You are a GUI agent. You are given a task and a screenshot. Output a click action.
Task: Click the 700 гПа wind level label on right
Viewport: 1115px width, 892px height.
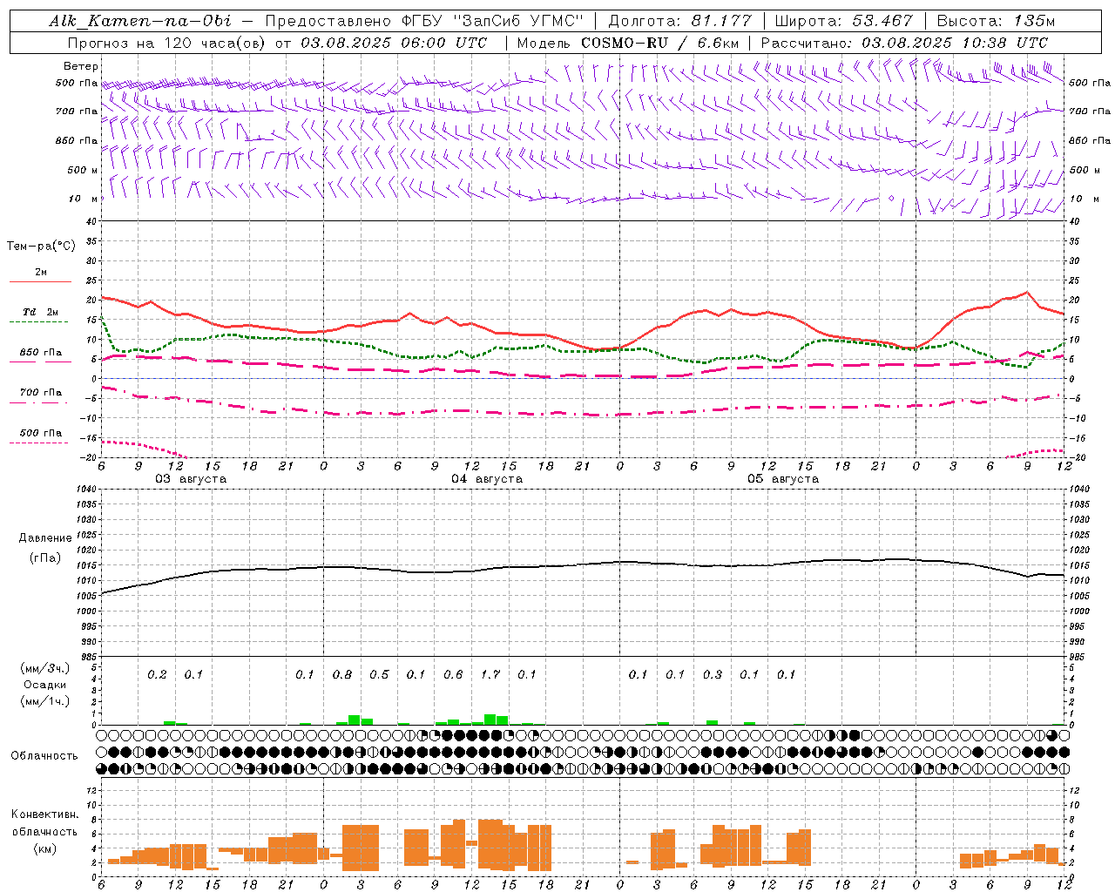(1090, 111)
